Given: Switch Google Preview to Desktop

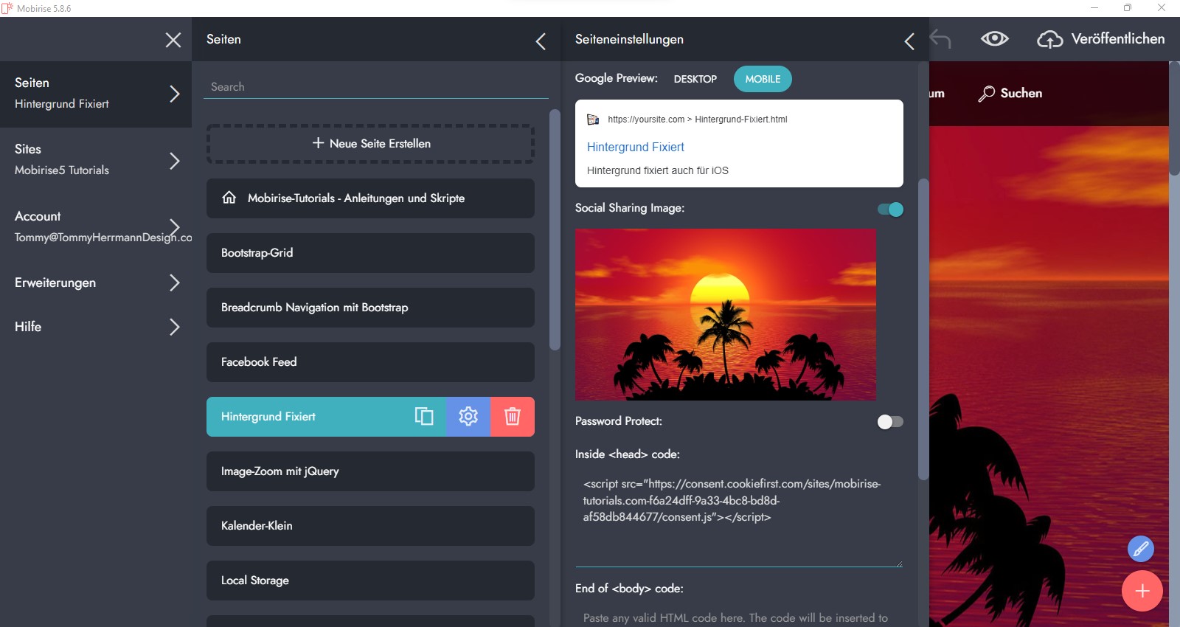Looking at the screenshot, I should (695, 79).
